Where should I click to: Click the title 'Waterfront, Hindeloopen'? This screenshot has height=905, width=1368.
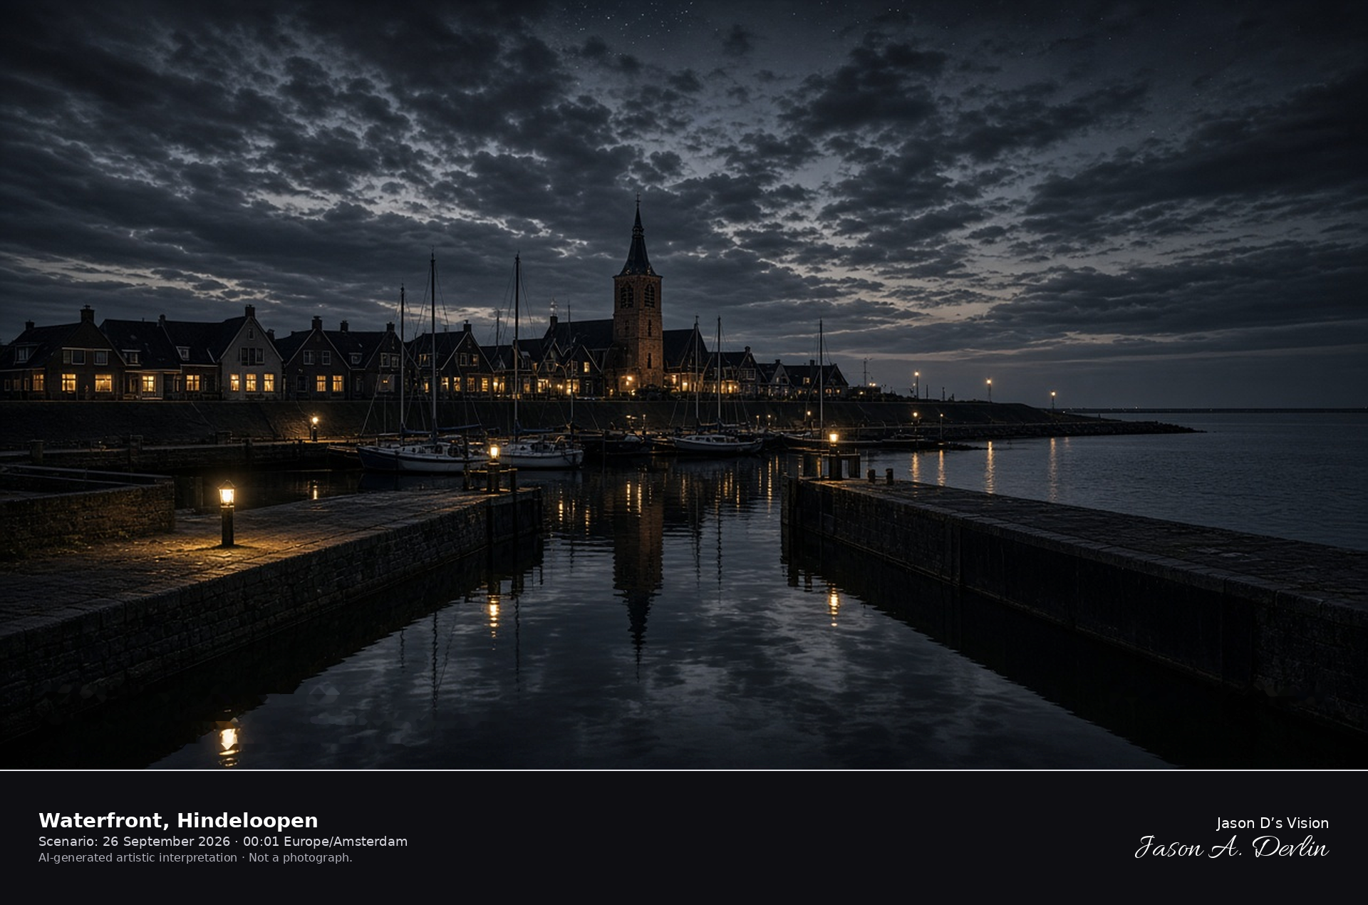pos(178,820)
